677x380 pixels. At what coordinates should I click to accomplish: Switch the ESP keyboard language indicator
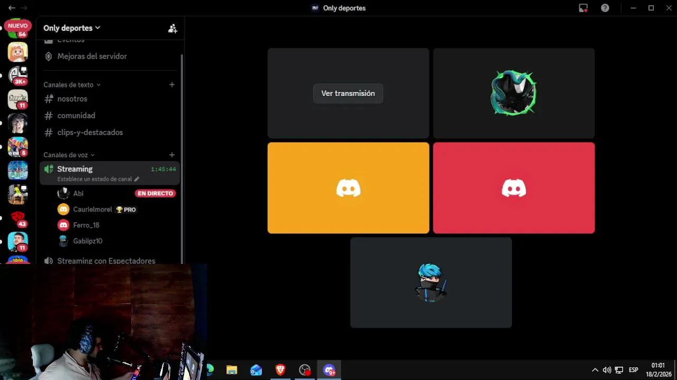[x=633, y=370]
